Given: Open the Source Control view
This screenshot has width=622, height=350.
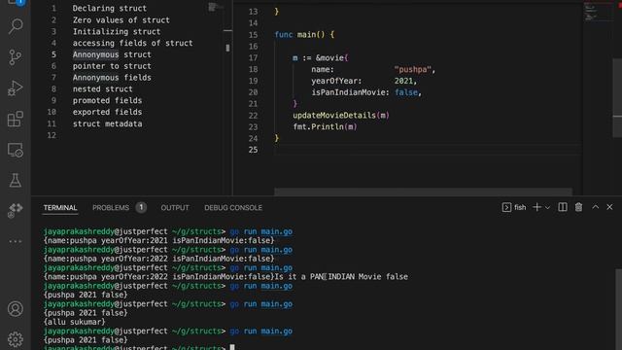Looking at the screenshot, I should pyautogui.click(x=16, y=57).
